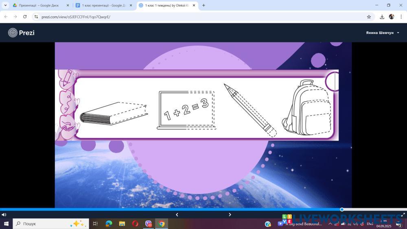Toggle the Prezi sound volume icon
Viewport: 407px width, 229px height.
point(4,215)
